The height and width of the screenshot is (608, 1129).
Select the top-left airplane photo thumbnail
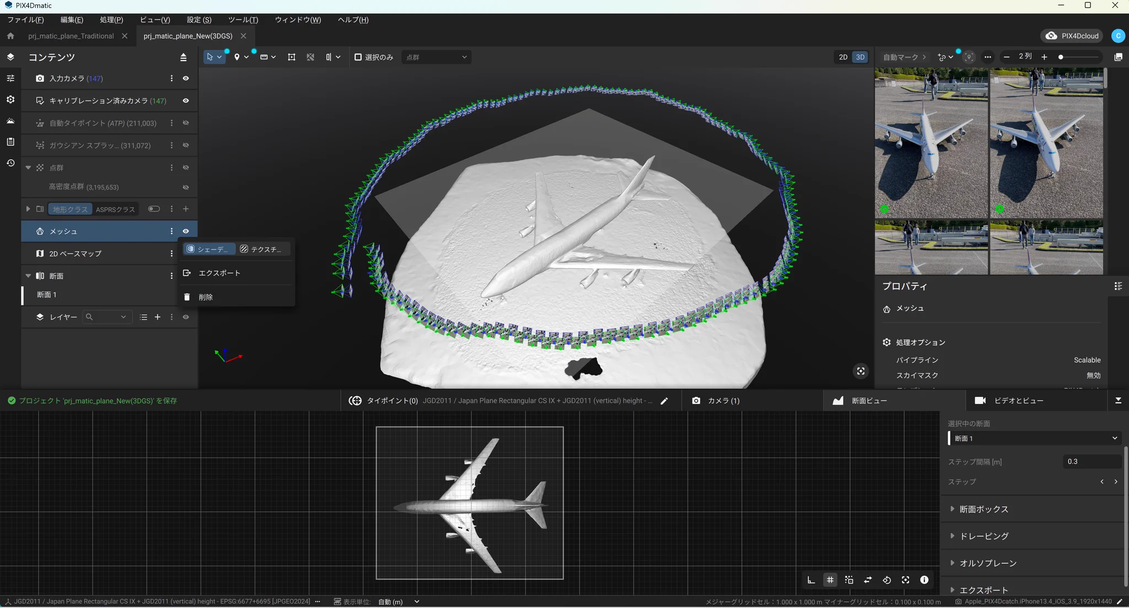pyautogui.click(x=931, y=143)
